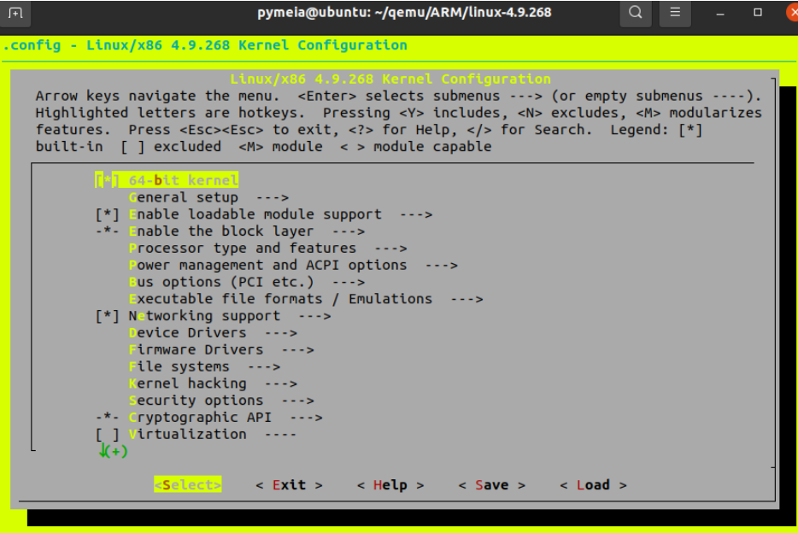Open the terminal hamburger menu
Image resolution: width=798 pixels, height=533 pixels.
pos(675,12)
